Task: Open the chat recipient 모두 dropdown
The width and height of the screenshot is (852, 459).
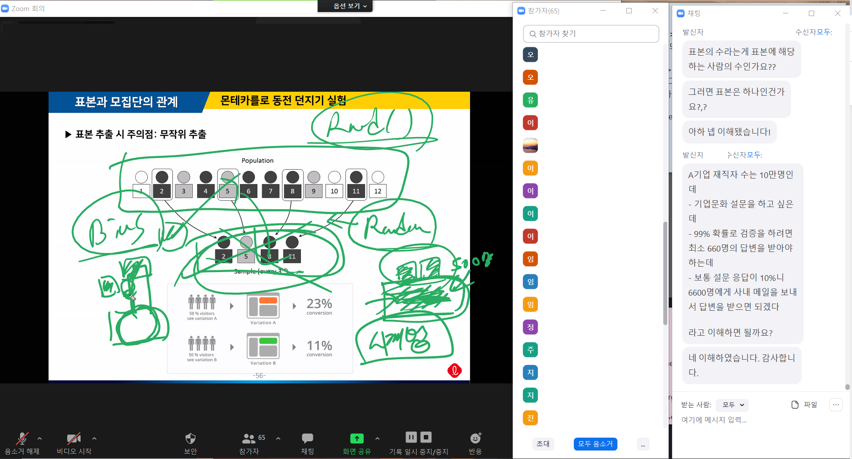Action: tap(733, 405)
